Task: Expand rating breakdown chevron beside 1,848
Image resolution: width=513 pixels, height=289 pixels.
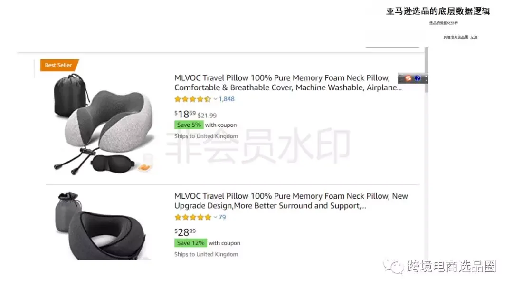Action: pos(215,99)
